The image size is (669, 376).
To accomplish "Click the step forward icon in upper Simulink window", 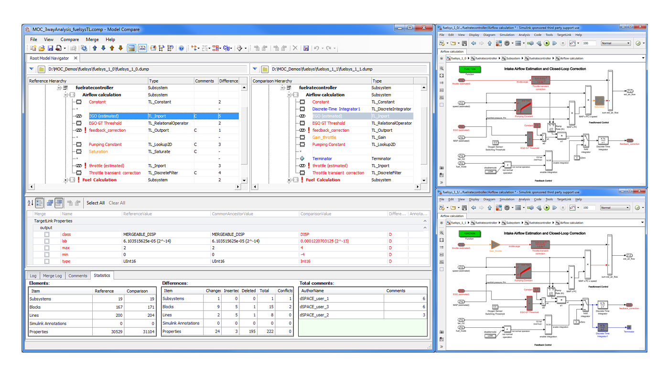I will [x=554, y=43].
